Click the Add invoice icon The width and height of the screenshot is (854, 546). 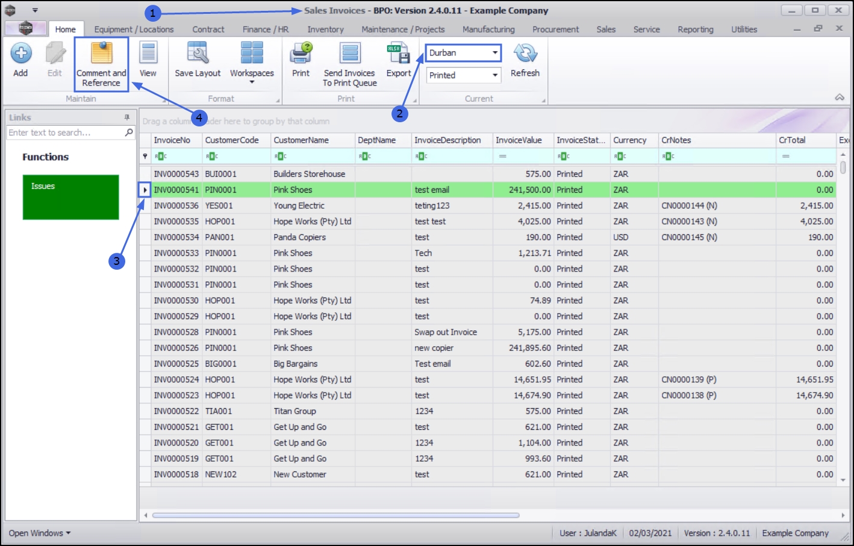pos(20,60)
